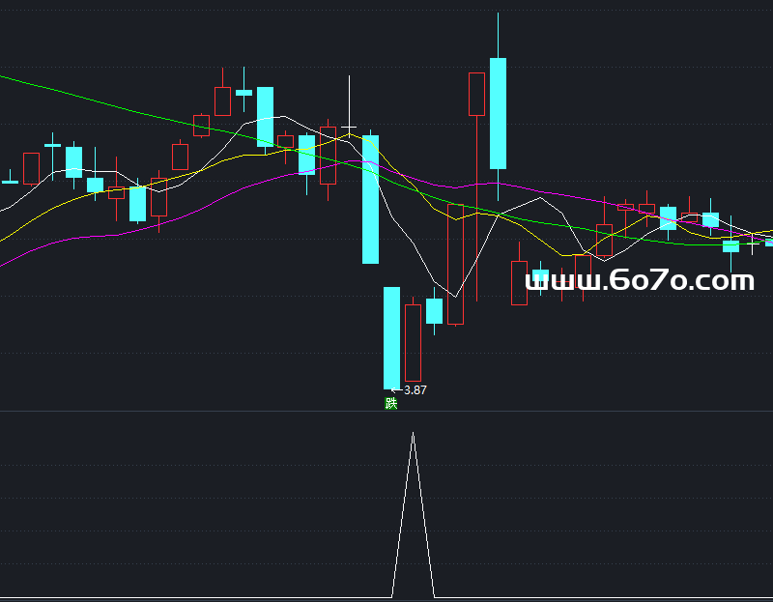This screenshot has width=773, height=602.
Task: Select the rightmost cyan candle on the chart
Action: pyautogui.click(x=769, y=241)
